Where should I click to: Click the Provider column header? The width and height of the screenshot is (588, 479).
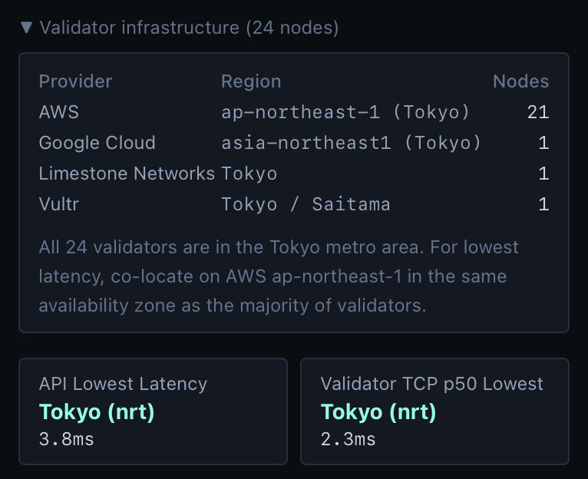click(75, 81)
